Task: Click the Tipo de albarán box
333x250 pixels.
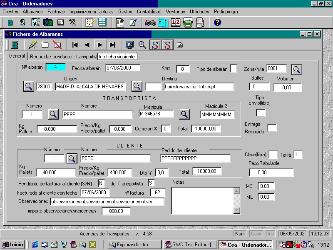Action: point(234,69)
